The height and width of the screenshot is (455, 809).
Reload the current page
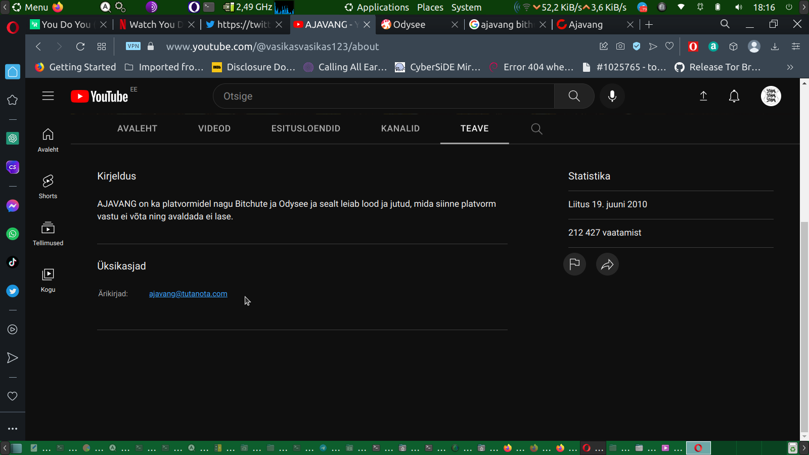coord(80,47)
